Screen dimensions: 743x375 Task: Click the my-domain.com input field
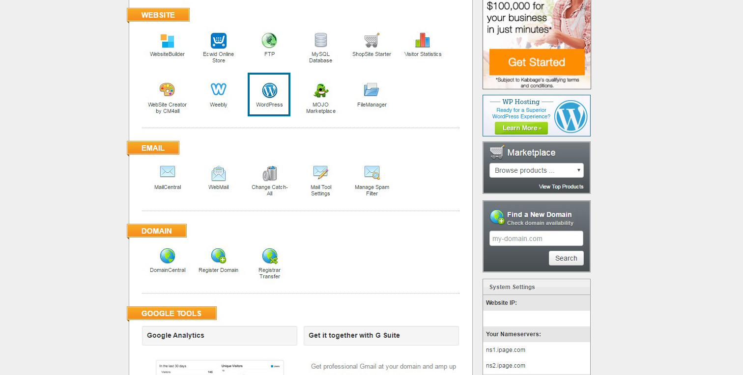point(536,239)
